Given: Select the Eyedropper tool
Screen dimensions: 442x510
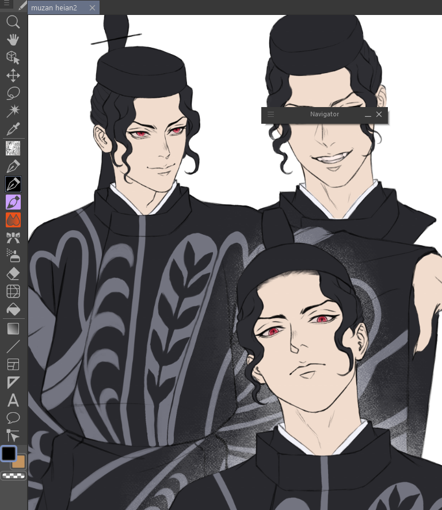Looking at the screenshot, I should click(13, 128).
